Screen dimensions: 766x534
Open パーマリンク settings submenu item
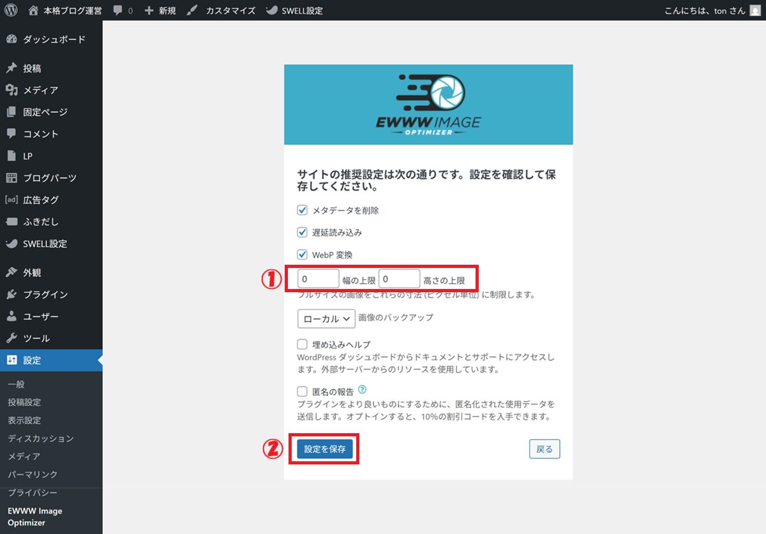pos(33,475)
